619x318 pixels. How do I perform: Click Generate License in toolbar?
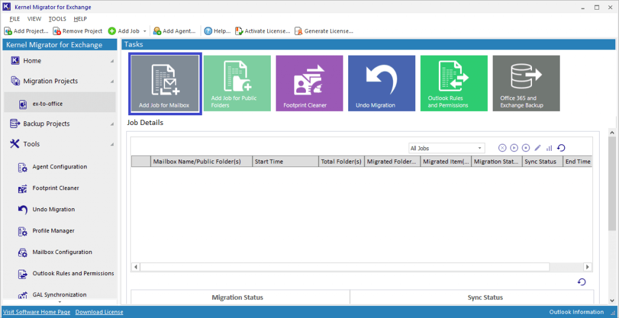pos(324,31)
